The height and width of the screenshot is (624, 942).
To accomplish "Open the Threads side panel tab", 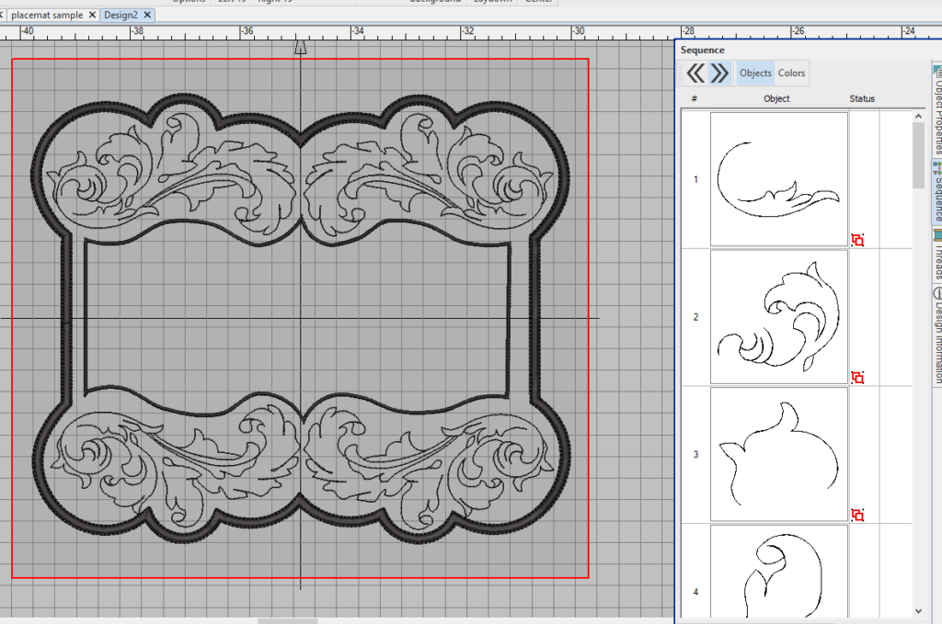I will pos(937,255).
